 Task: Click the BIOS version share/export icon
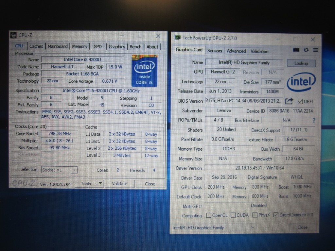pyautogui.click(x=289, y=101)
